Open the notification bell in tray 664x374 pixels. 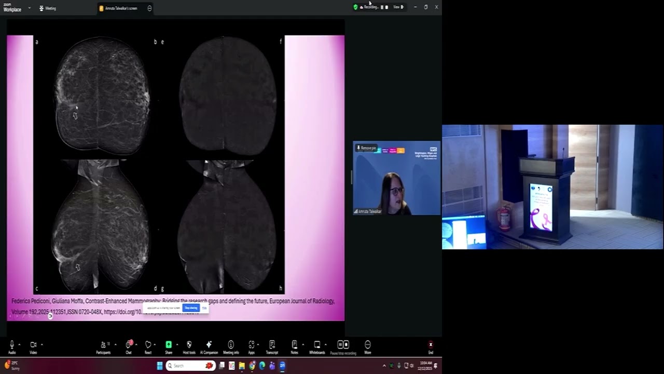(x=436, y=366)
